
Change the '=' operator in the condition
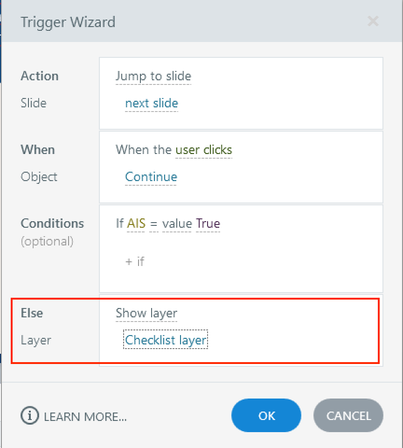point(154,224)
